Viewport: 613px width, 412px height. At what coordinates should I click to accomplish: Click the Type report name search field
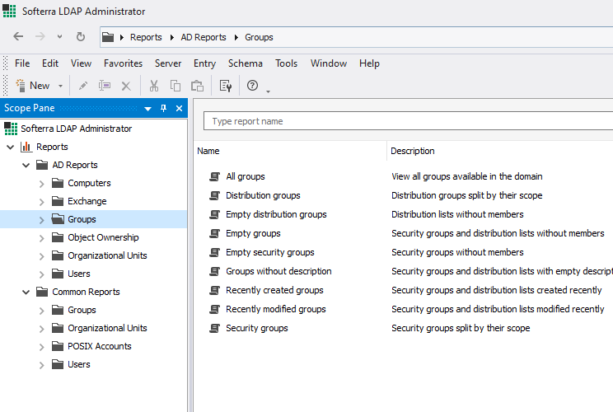point(408,121)
